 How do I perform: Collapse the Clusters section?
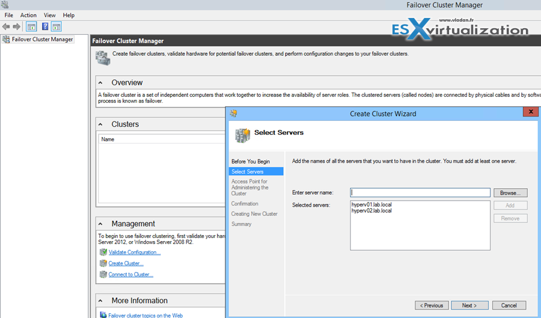click(100, 124)
